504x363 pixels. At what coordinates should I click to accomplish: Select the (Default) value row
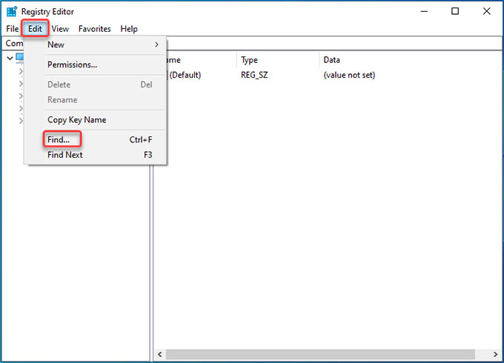[185, 75]
